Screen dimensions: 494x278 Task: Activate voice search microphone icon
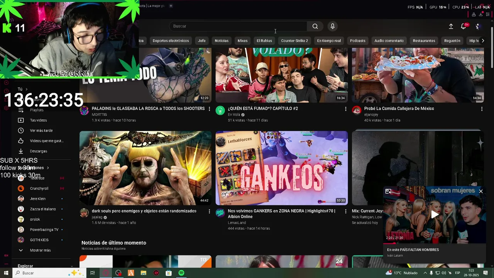click(333, 26)
